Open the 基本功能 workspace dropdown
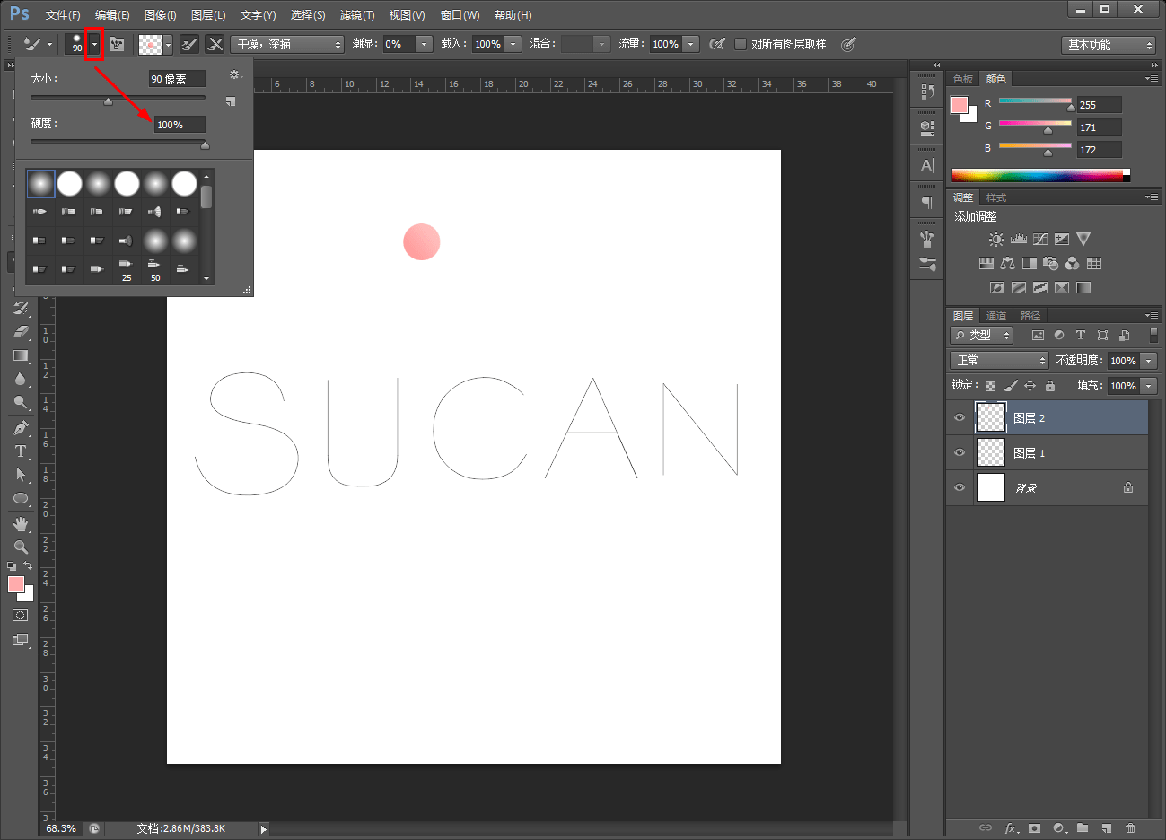This screenshot has height=840, width=1166. pyautogui.click(x=1109, y=45)
